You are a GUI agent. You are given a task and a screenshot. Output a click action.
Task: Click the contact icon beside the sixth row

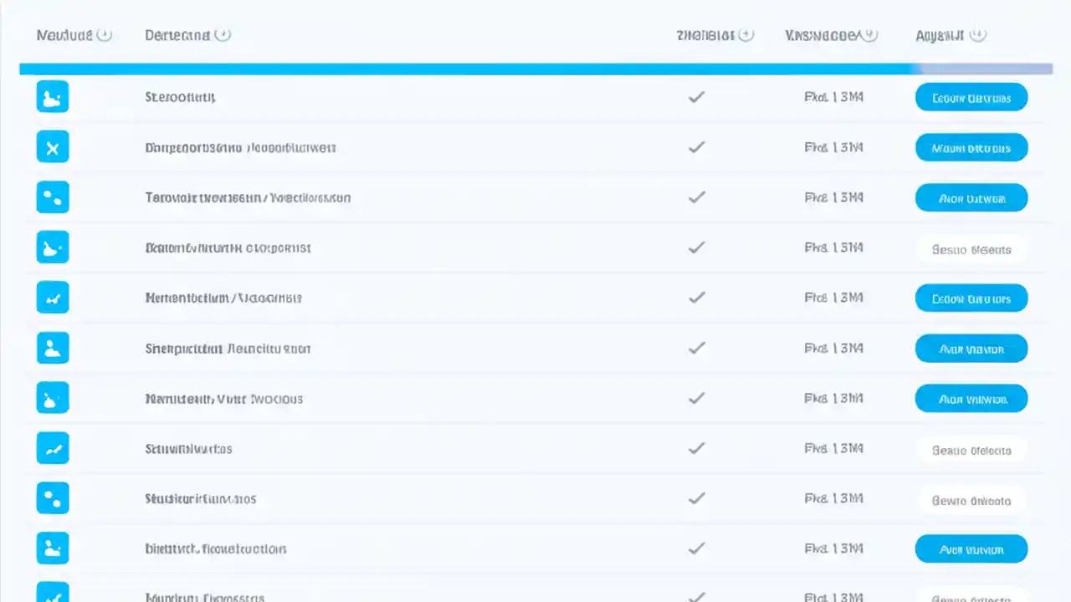(x=53, y=348)
